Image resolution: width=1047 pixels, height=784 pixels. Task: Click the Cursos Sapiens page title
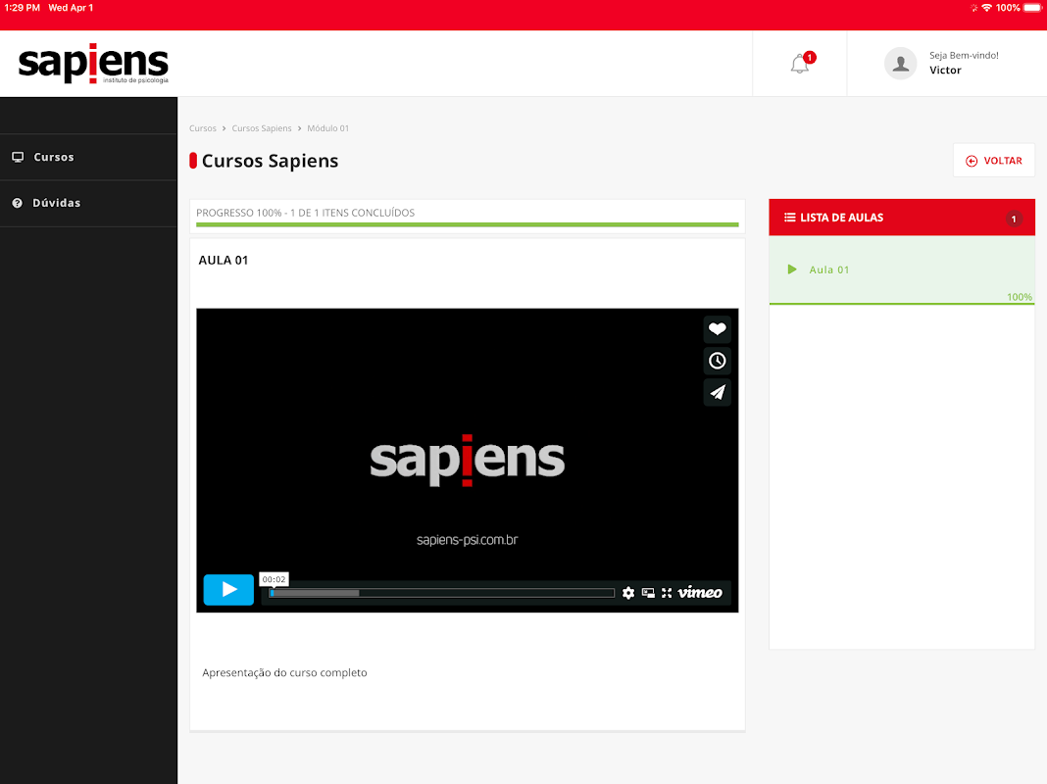pyautogui.click(x=270, y=161)
